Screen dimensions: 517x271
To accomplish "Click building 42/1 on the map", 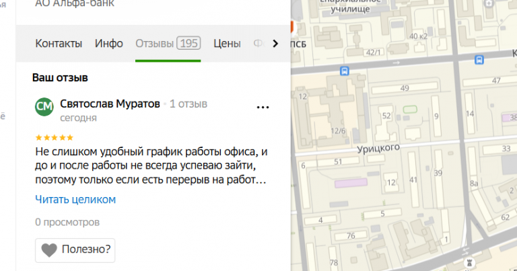I will point(373,52).
